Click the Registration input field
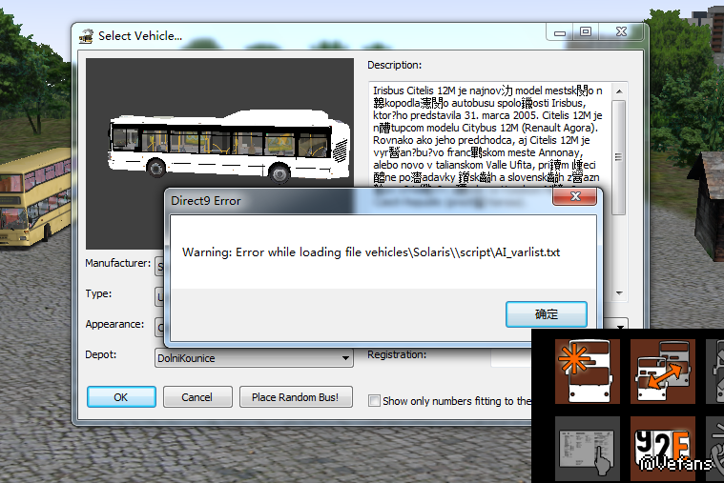The width and height of the screenshot is (724, 483). click(x=511, y=357)
